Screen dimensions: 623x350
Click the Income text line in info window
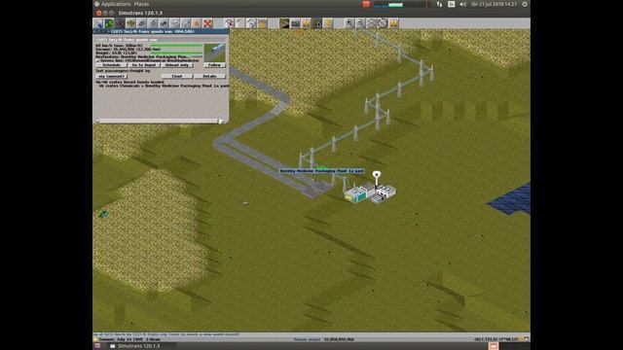coord(128,50)
